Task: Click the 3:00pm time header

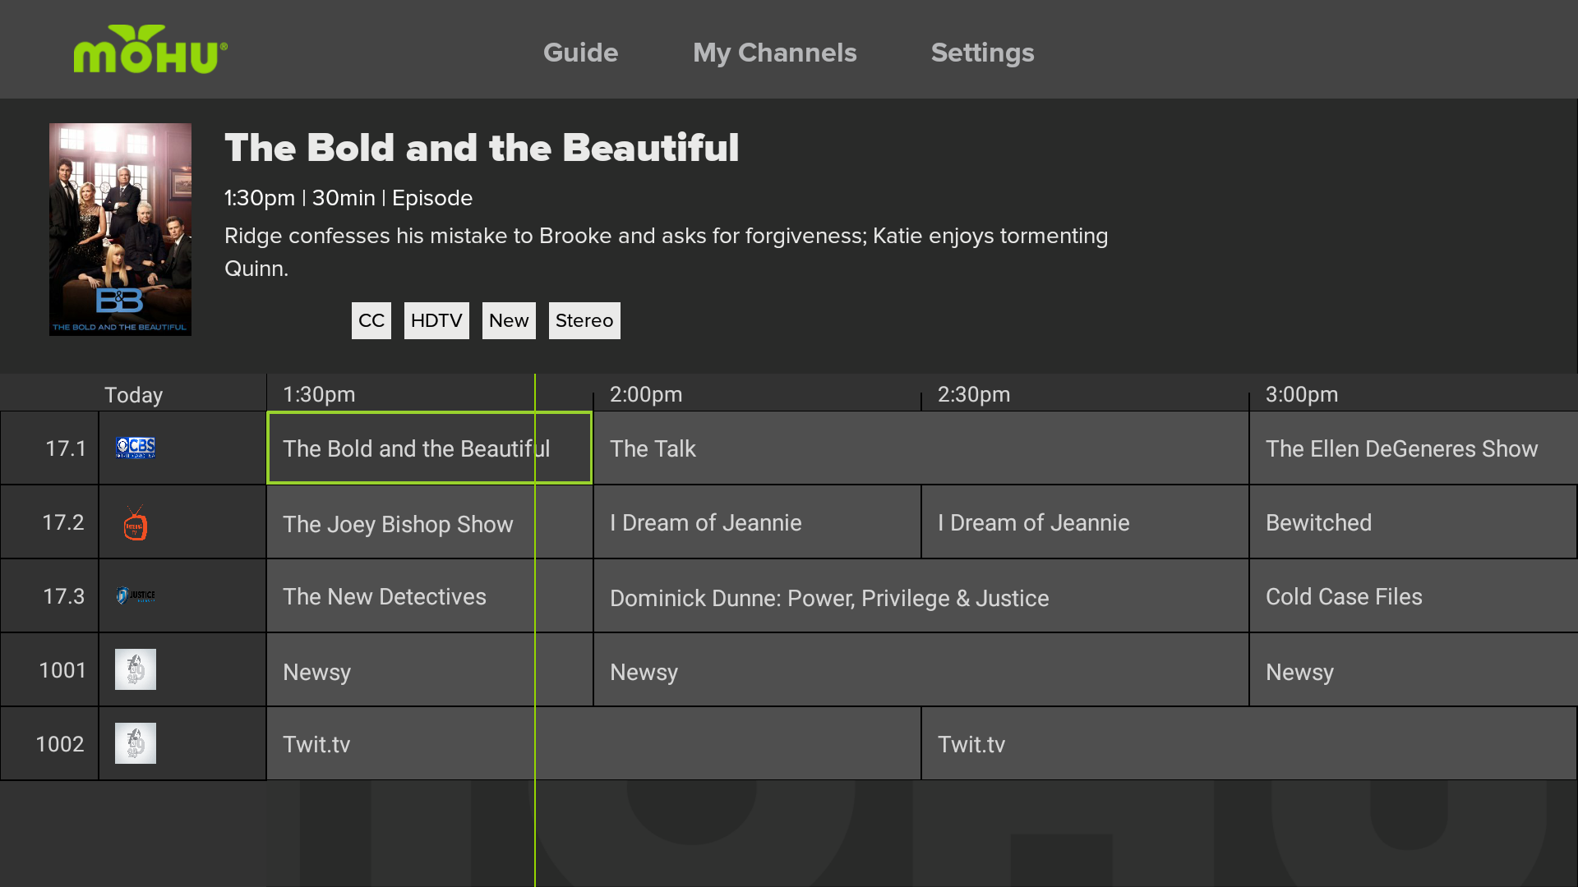Action: [x=1302, y=394]
